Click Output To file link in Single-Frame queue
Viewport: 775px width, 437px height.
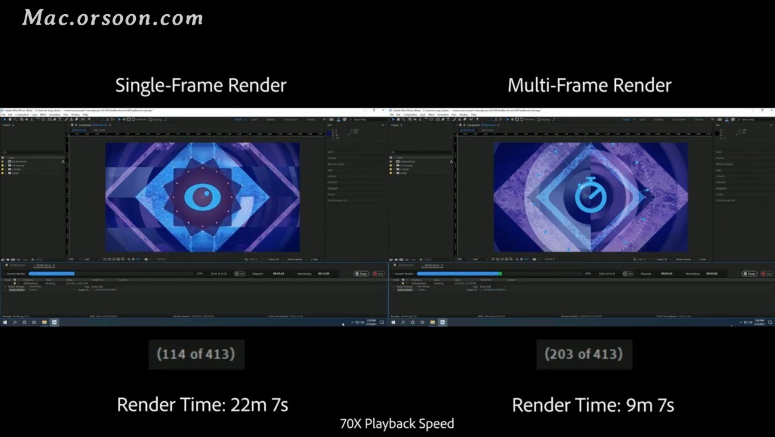[x=106, y=289]
